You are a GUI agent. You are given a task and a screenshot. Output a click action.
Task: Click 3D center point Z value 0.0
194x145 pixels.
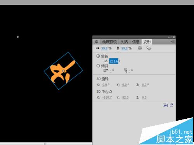pyautogui.click(x=144, y=97)
